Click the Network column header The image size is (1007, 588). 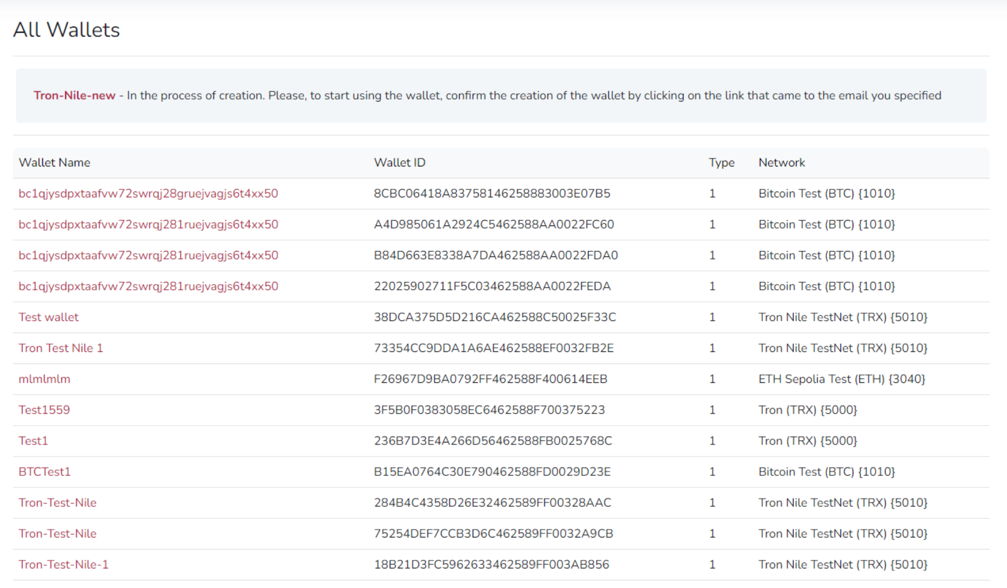781,163
